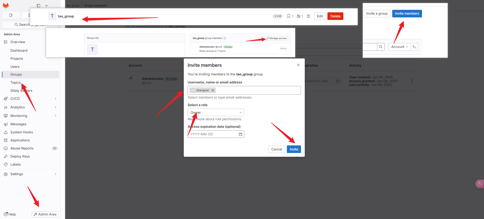Open the Help link
Viewport: 484px width, 219px height.
[10, 214]
